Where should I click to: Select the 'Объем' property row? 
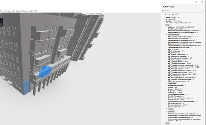click(175, 89)
